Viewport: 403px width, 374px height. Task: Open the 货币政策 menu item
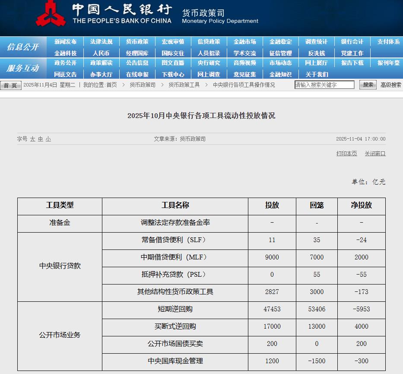pos(137,42)
